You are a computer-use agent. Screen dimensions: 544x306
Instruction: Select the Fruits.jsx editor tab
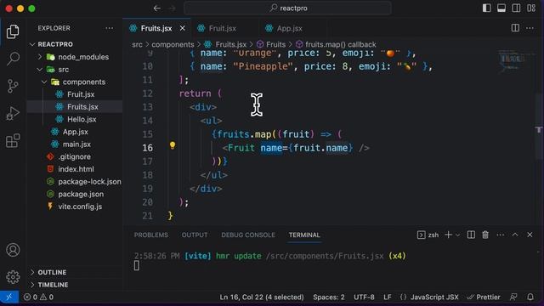tap(156, 28)
